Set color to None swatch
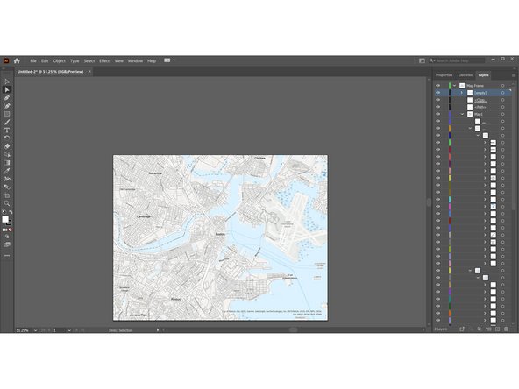Image resolution: width=519 pixels, height=389 pixels. point(11,230)
